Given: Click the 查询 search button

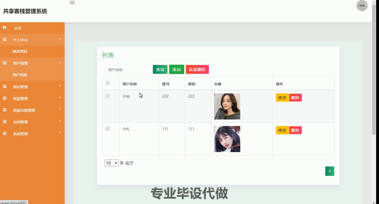Looking at the screenshot, I should click(160, 69).
